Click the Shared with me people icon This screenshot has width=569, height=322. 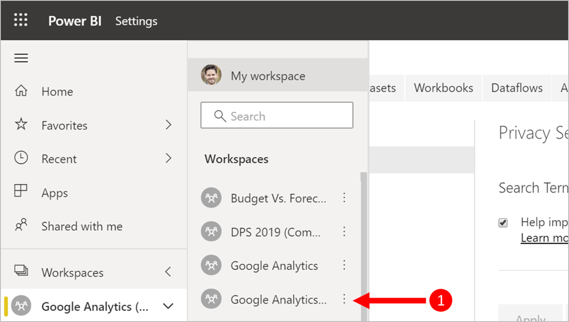click(x=21, y=226)
